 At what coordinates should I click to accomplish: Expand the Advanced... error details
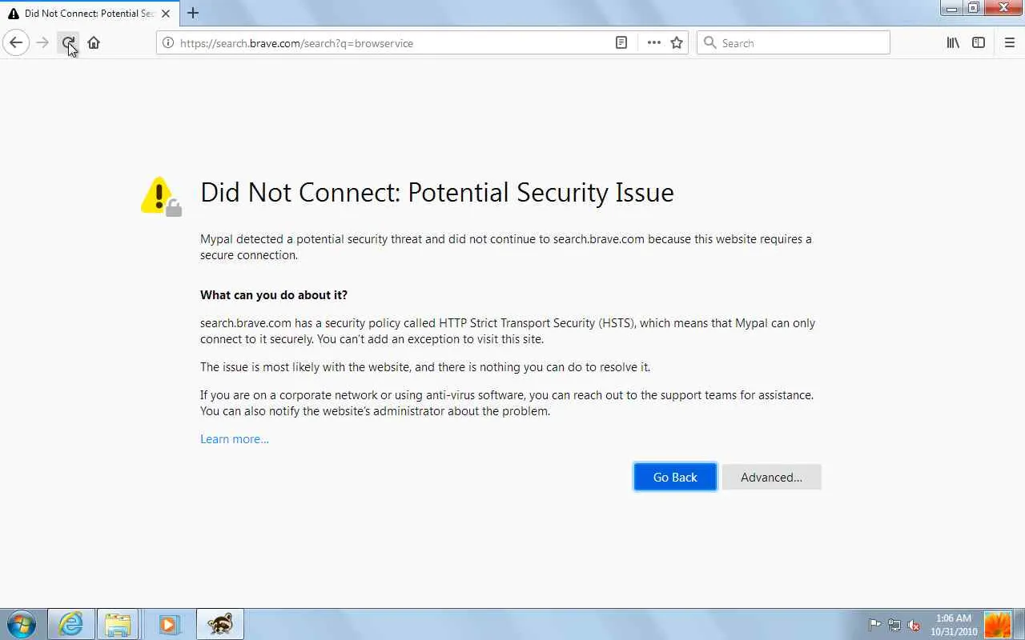pos(771,478)
